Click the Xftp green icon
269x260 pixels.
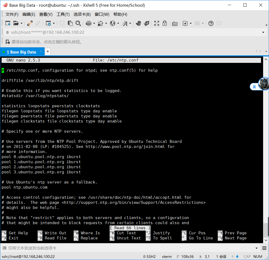(x=147, y=23)
